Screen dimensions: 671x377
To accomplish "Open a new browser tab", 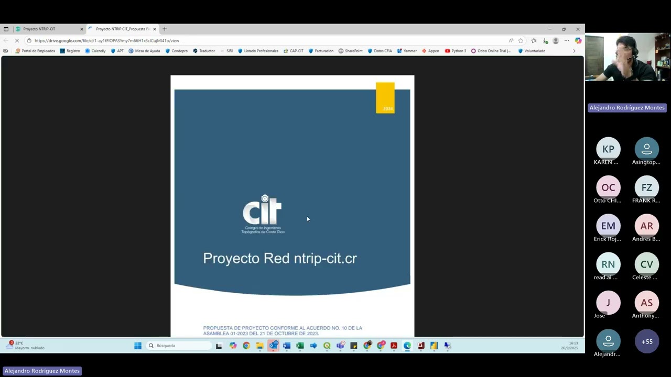I will 165,29.
